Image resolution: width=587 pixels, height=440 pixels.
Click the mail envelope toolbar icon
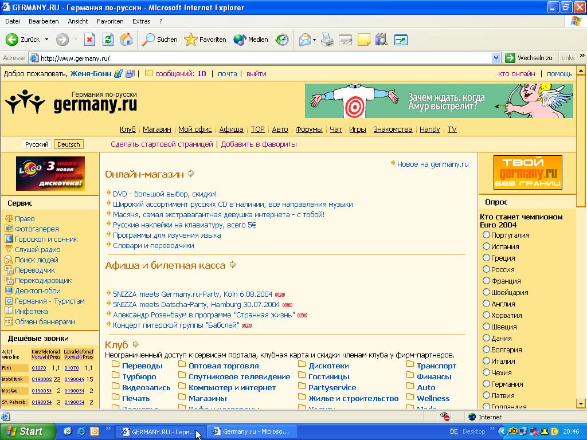305,40
